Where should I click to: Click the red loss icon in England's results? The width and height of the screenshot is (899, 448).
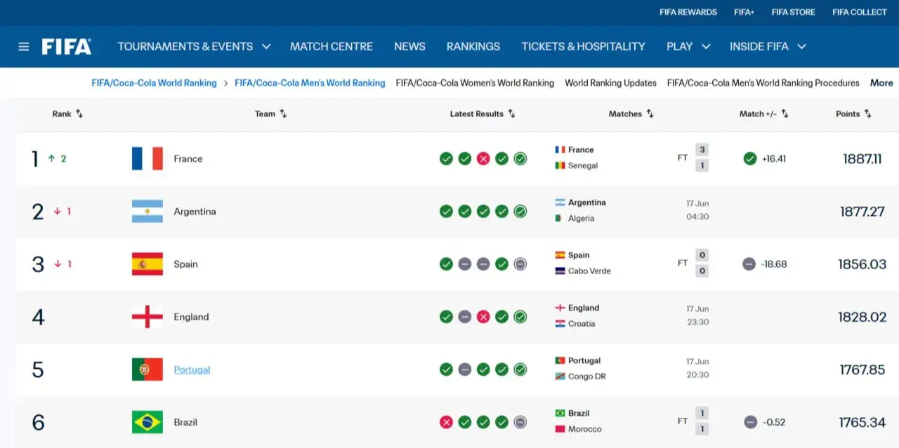[x=483, y=317]
